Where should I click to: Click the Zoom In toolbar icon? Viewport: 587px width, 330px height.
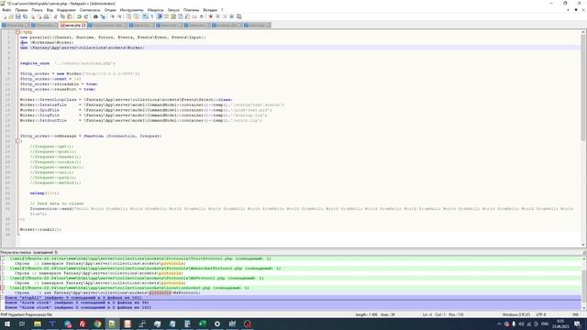[x=112, y=16]
